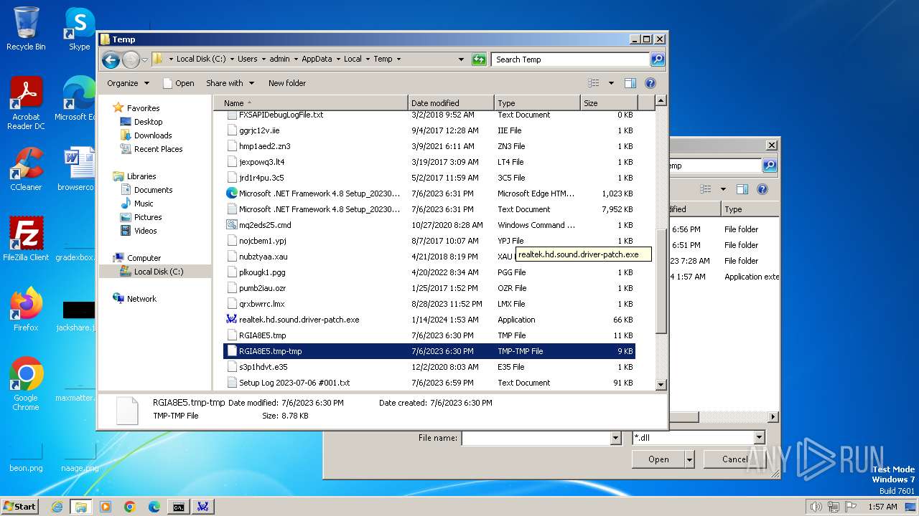919x516 pixels.
Task: Open the File name combo box dropdown
Action: 615,438
